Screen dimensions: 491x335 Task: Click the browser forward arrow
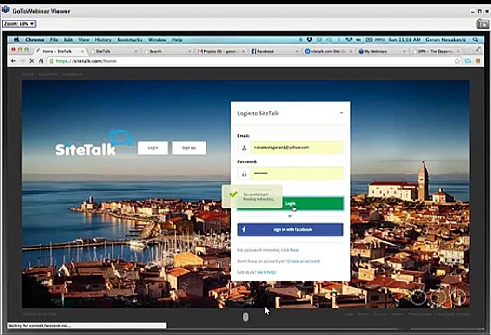click(22, 61)
